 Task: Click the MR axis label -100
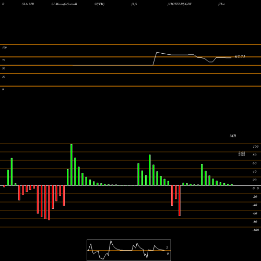pyautogui.click(x=256, y=230)
